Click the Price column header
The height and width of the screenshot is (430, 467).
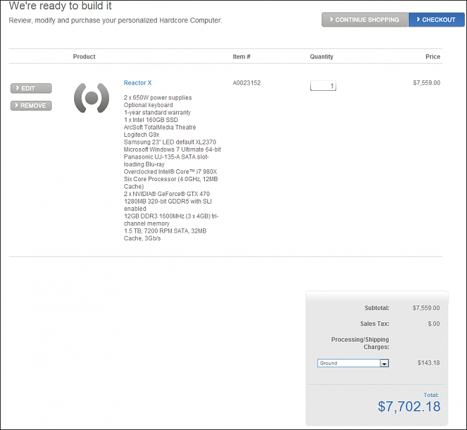[433, 57]
